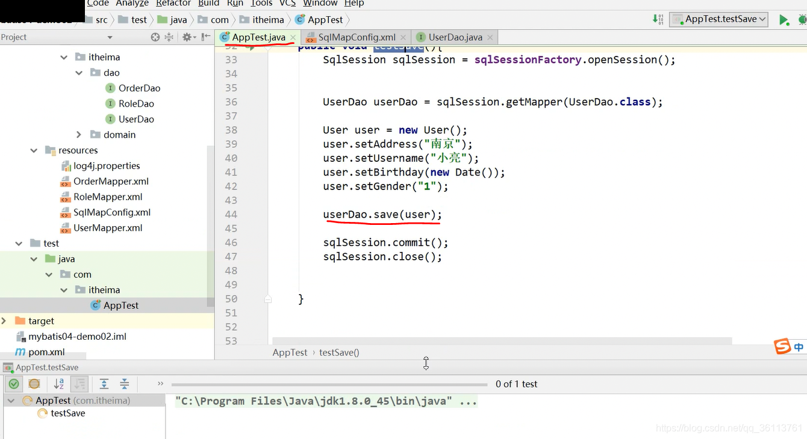Click the Scroll from Source crosshair icon
Viewport: 807px width, 439px height.
click(x=155, y=37)
